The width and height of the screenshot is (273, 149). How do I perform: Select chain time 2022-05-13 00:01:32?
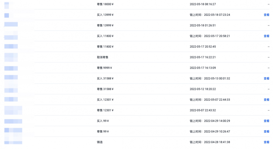point(217,79)
